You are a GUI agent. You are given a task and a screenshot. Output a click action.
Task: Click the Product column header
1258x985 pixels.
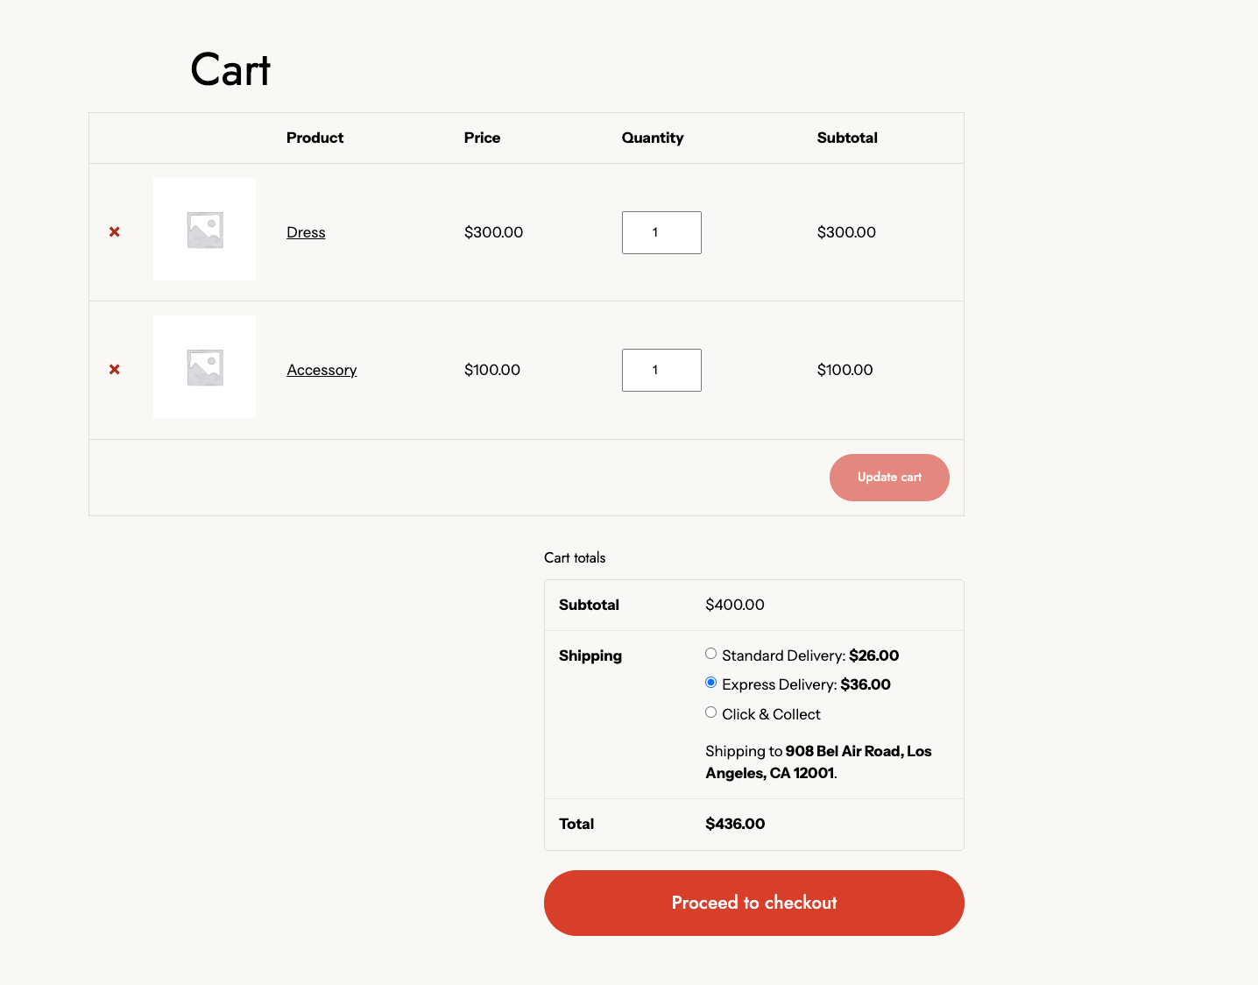314,138
